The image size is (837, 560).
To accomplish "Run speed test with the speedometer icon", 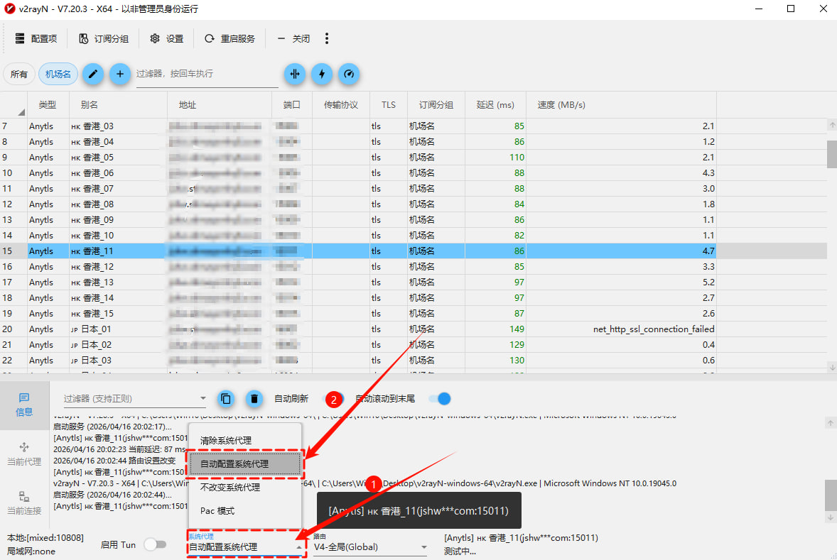I will pos(349,74).
